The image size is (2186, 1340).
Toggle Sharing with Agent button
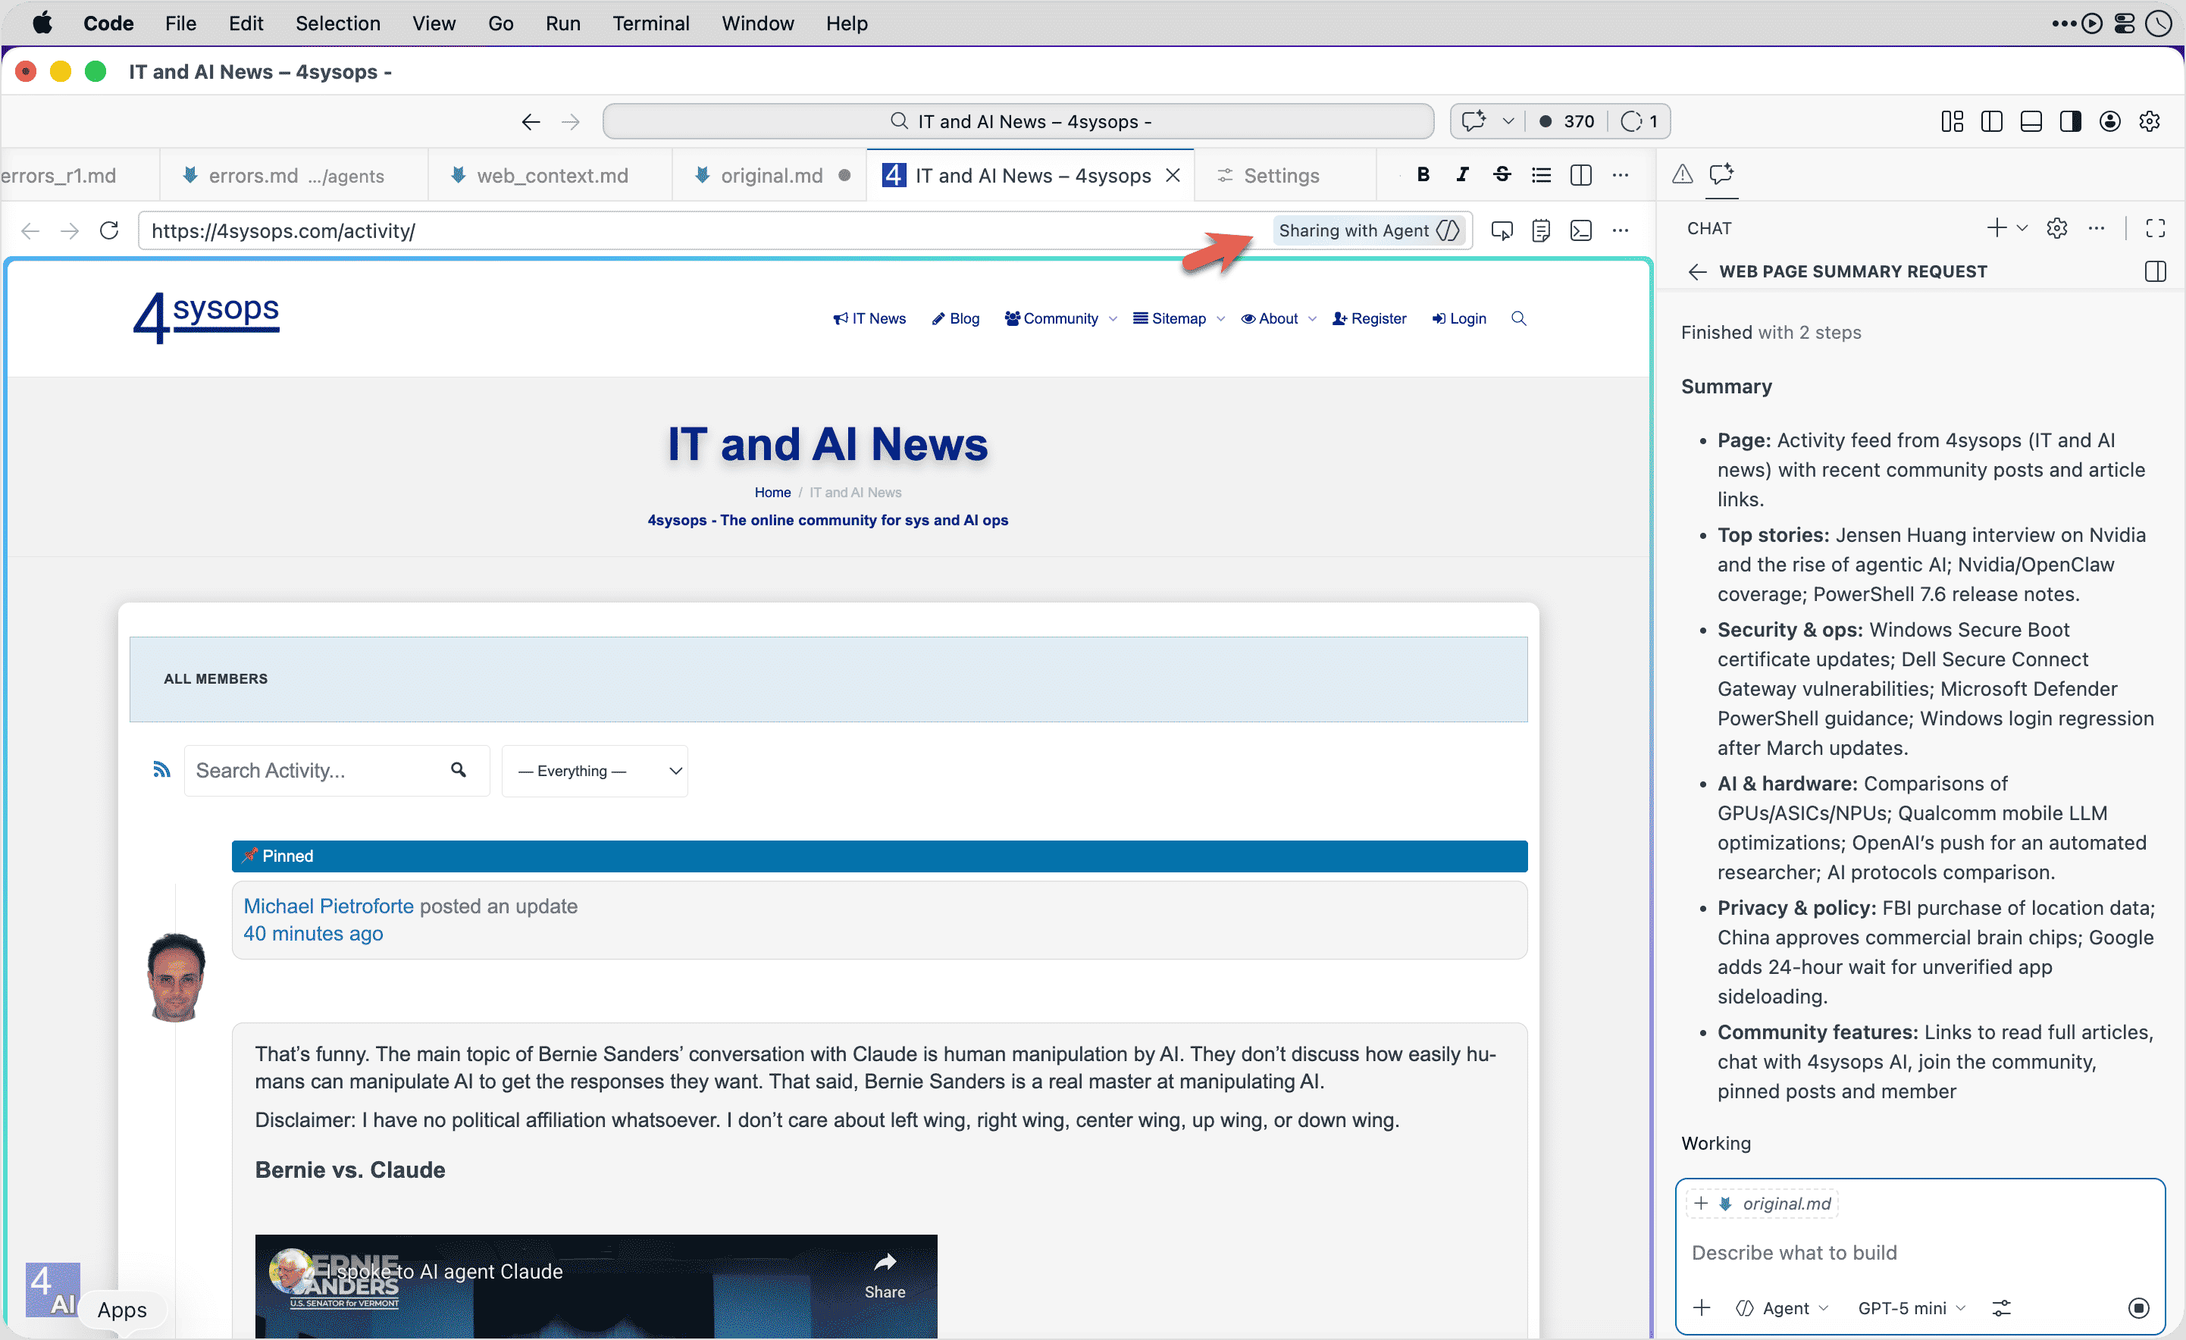pyautogui.click(x=1368, y=230)
